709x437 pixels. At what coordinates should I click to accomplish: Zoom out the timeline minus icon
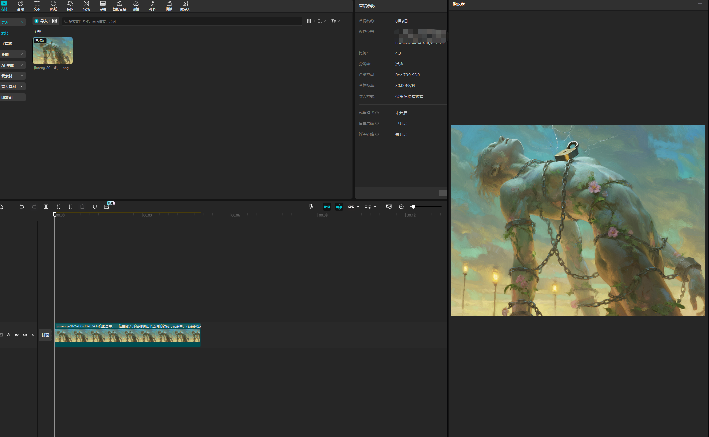coord(401,207)
